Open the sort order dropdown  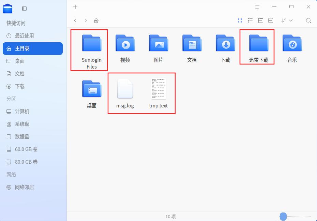pos(287,20)
